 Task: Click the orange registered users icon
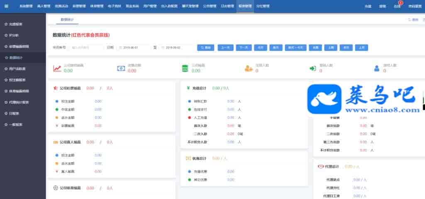249,68
